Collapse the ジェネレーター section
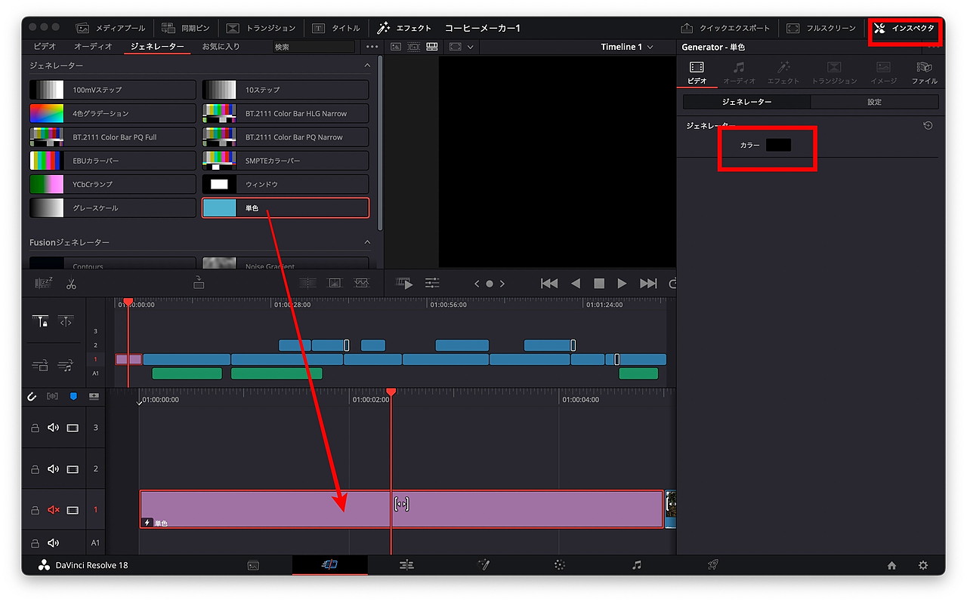 tap(368, 66)
